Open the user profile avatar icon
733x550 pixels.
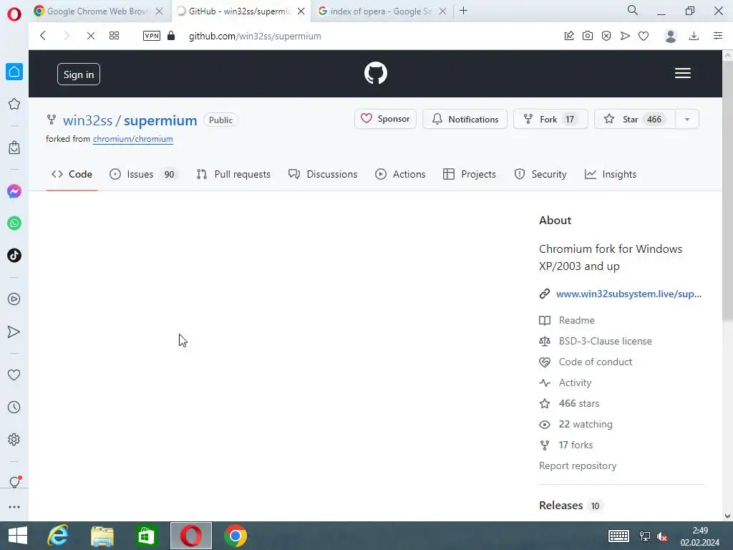[x=671, y=36]
